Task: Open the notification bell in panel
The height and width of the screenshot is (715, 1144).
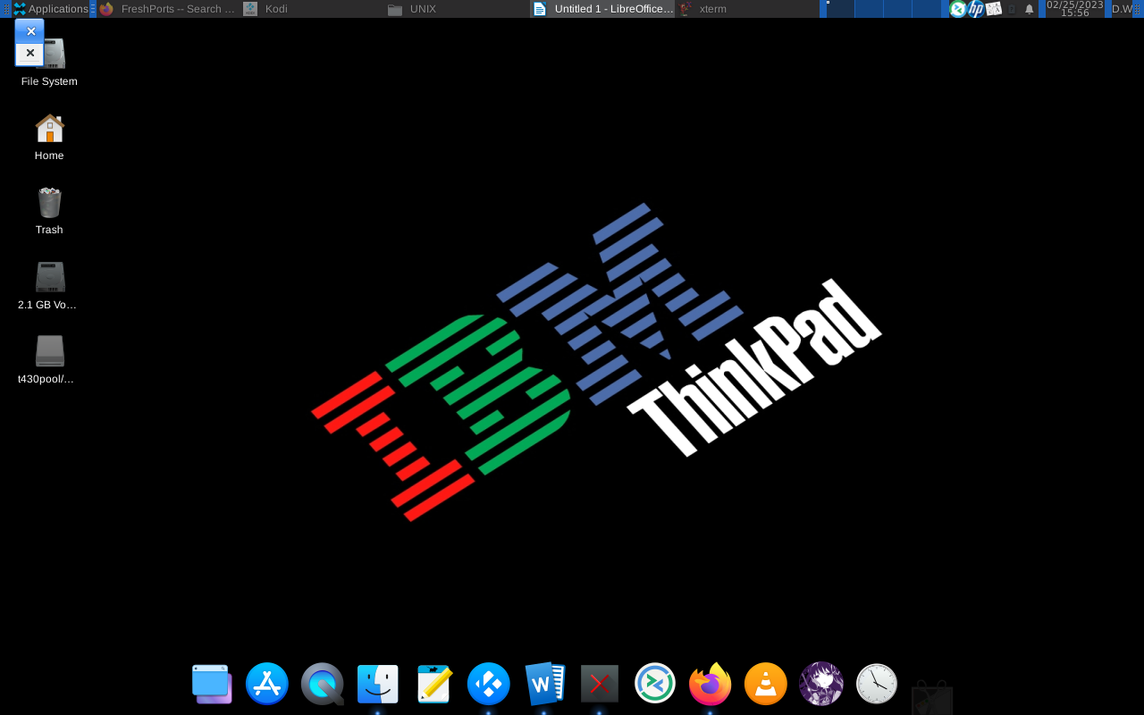Action: [x=1029, y=9]
